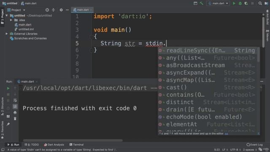This screenshot has height=152, width=270.
Task: Build project with the hammer icon
Action: point(201,3)
